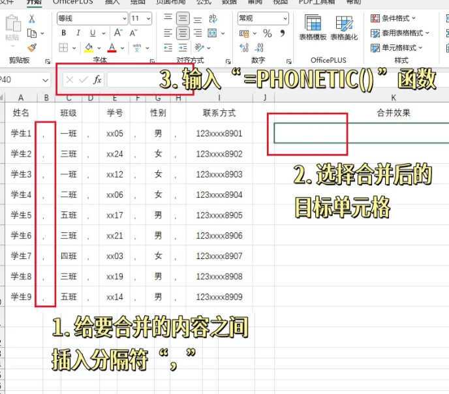Click the text Orientation icon
This screenshot has width=449, height=394.
click(199, 48)
